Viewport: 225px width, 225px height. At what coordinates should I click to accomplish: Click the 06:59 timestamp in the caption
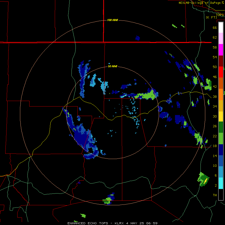tap(152, 223)
